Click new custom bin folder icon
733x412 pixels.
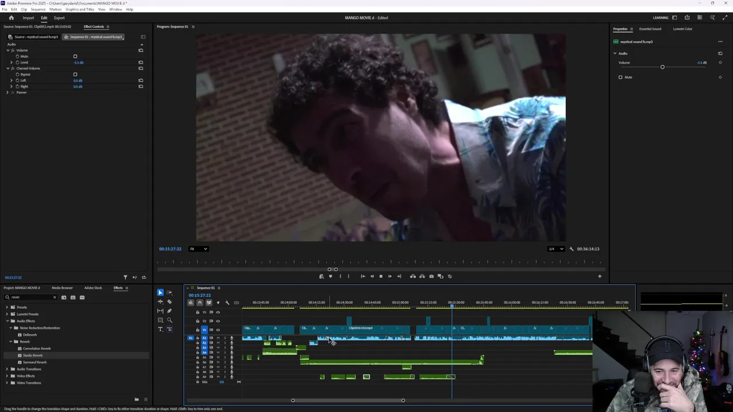coord(136,399)
